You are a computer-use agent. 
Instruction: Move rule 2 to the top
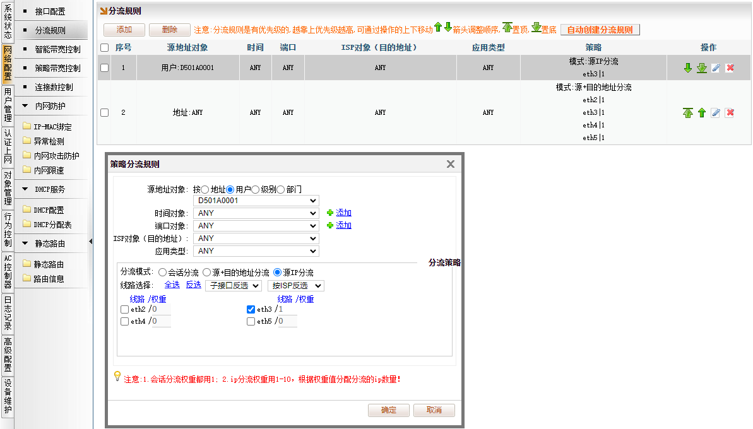tap(688, 113)
